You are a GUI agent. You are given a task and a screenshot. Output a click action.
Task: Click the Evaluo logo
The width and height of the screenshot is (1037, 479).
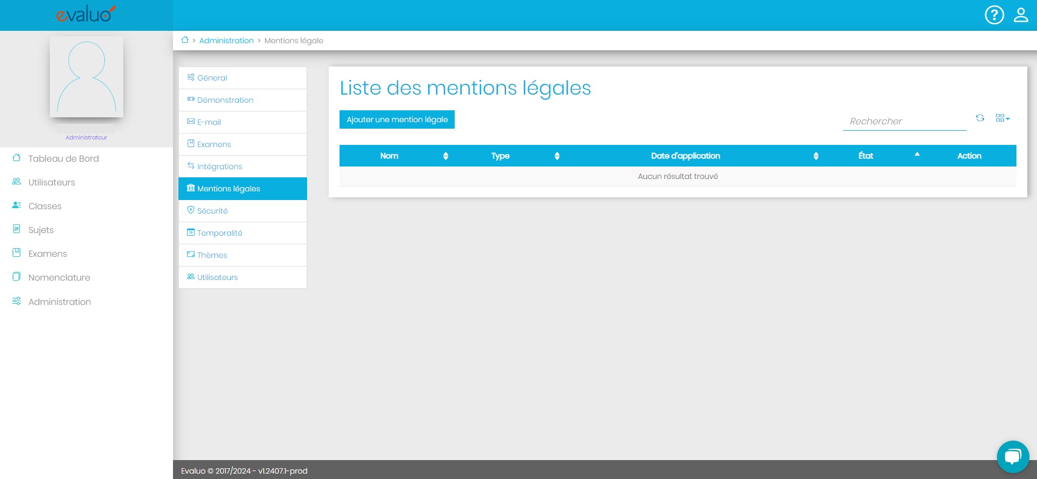click(x=86, y=15)
